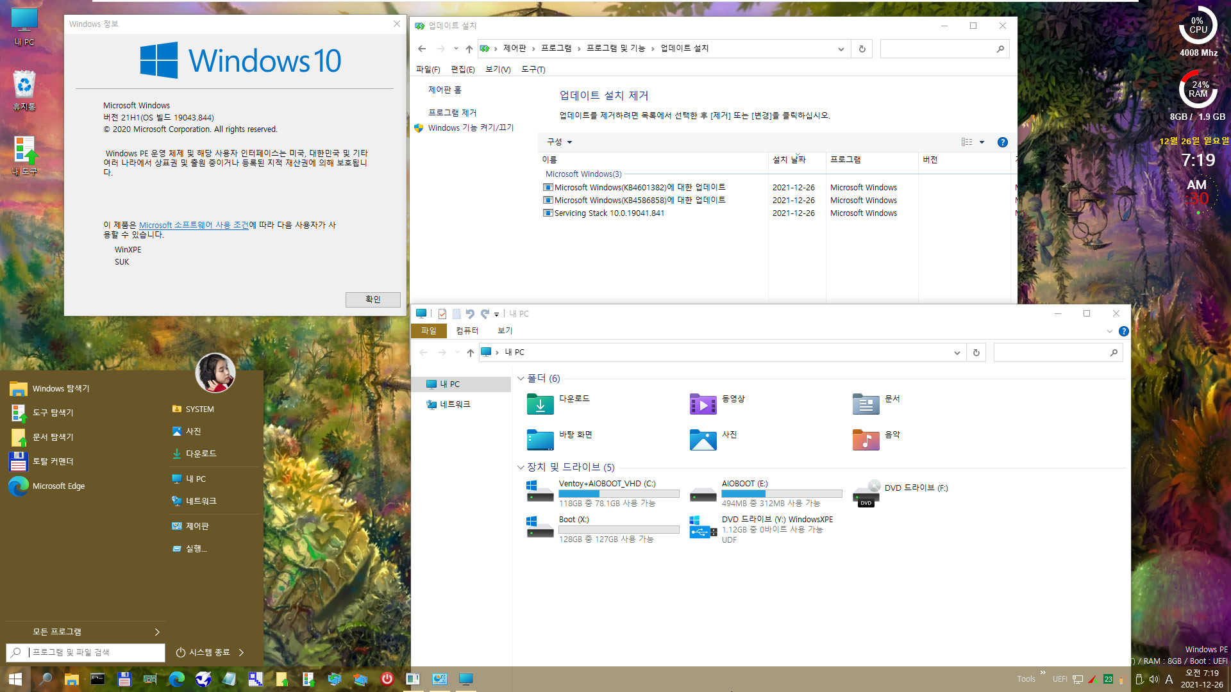Open the blue floppy disk Total Commander taskbar icon

(124, 679)
